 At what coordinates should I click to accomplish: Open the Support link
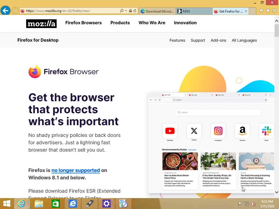click(198, 40)
